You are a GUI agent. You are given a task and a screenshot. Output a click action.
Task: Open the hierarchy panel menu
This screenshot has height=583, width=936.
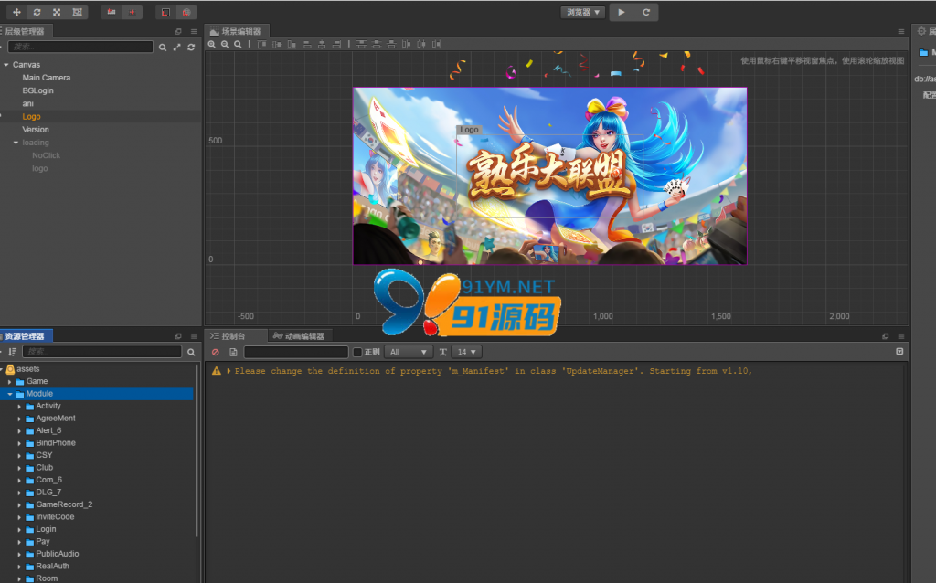194,32
